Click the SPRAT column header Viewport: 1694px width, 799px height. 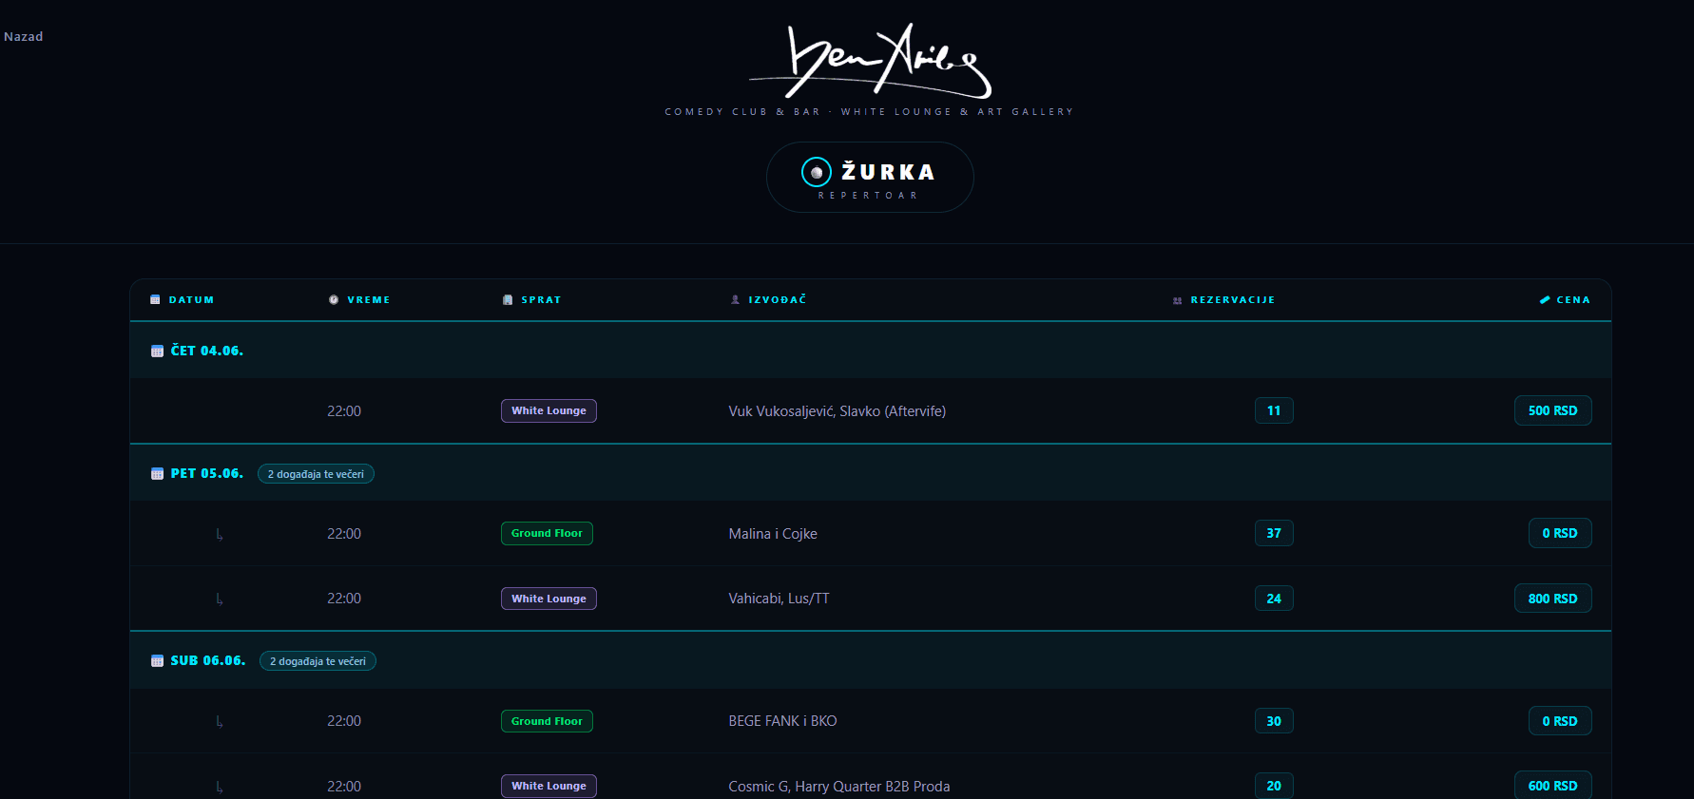541,299
